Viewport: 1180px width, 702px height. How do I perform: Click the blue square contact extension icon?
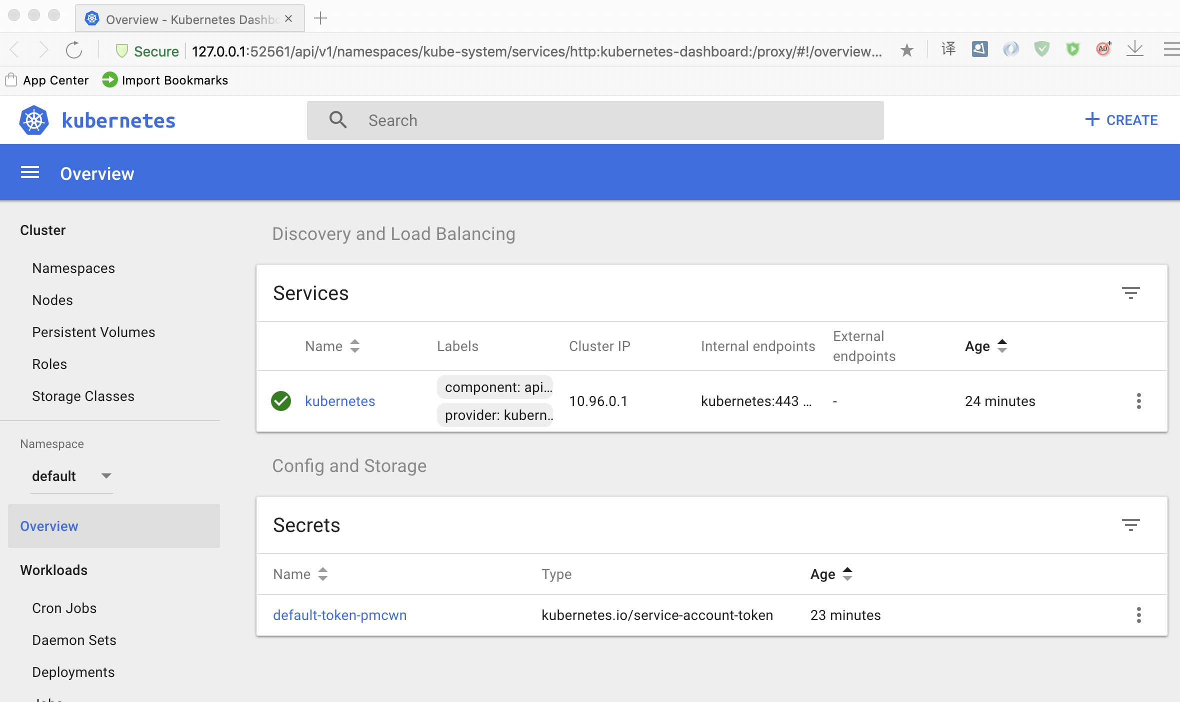tap(980, 49)
